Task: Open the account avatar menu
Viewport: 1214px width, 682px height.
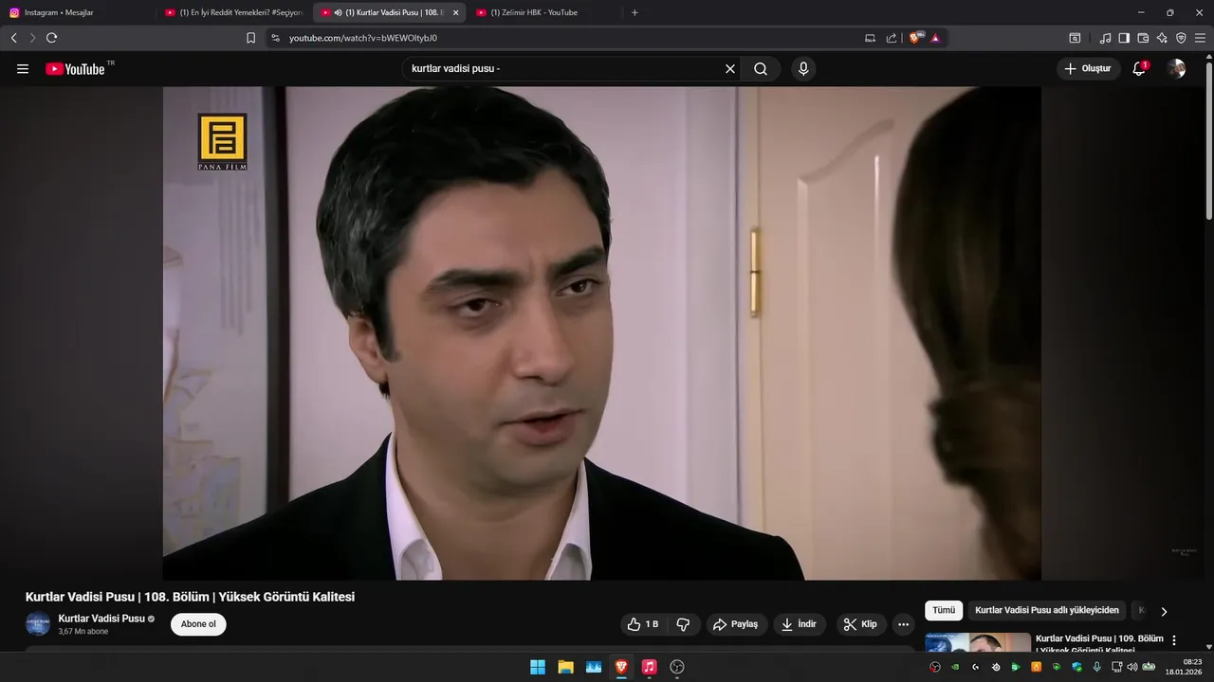Action: click(x=1176, y=69)
